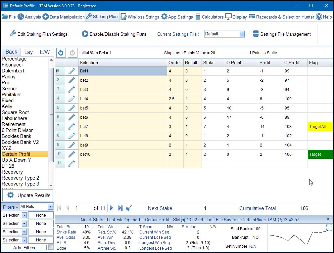Viewport: 334px width, 253px height.
Task: Open the All Bets filter dropdown
Action: click(x=50, y=207)
